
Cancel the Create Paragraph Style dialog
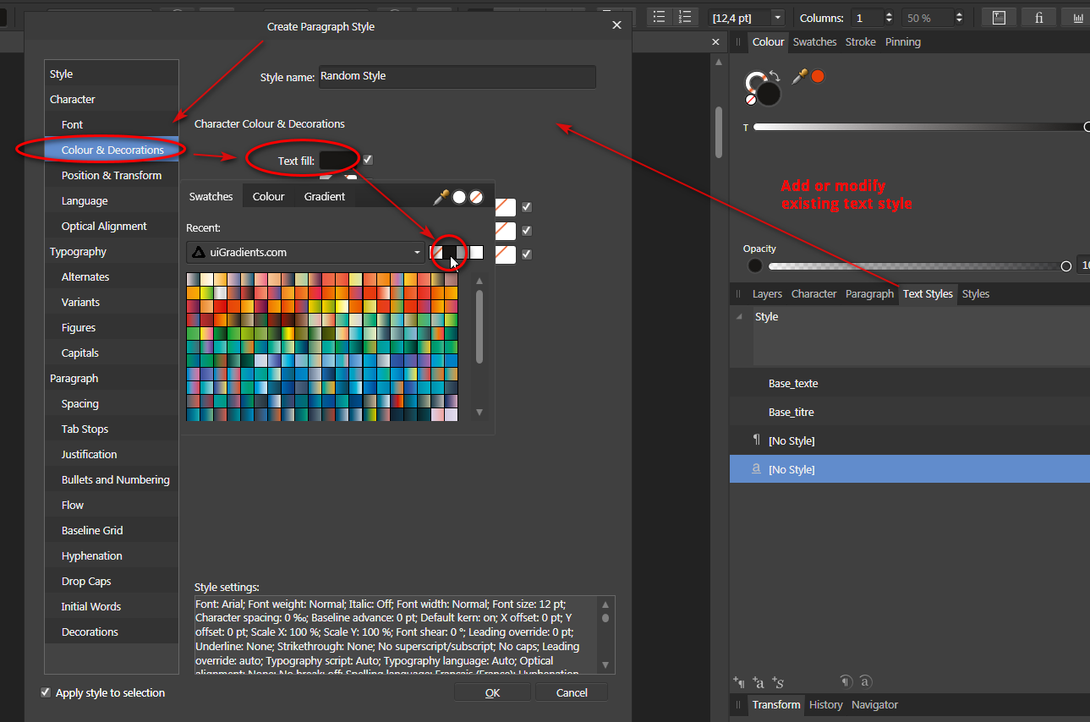click(x=572, y=692)
